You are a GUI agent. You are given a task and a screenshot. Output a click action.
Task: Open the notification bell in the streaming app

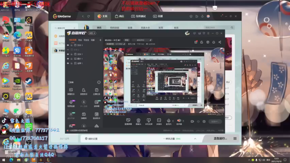[214, 42]
